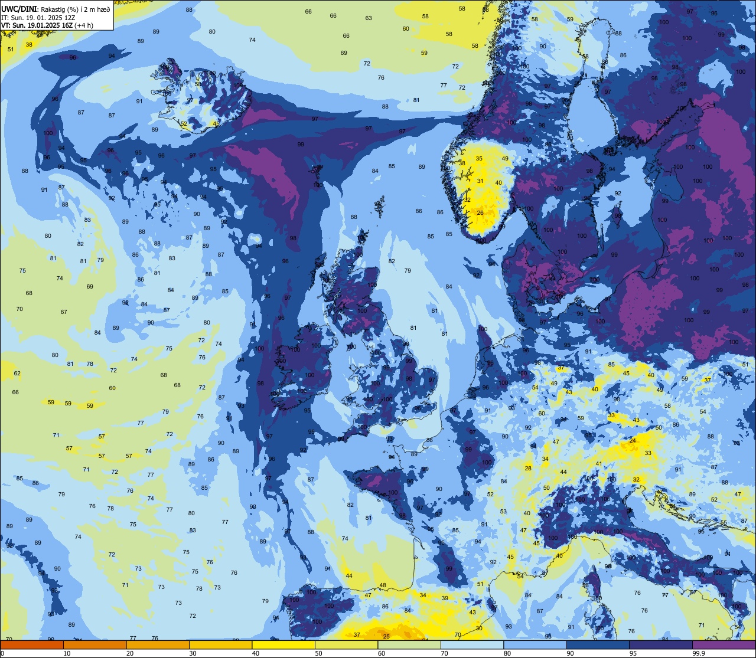Select the 20–30 legend color band
The height and width of the screenshot is (658, 756).
(158, 644)
